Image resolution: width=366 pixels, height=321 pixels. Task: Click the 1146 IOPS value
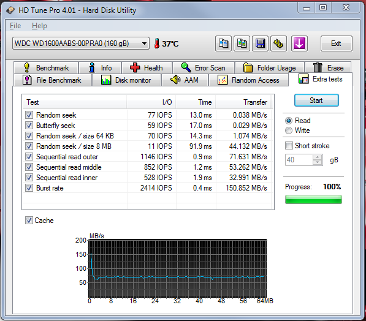click(156, 157)
